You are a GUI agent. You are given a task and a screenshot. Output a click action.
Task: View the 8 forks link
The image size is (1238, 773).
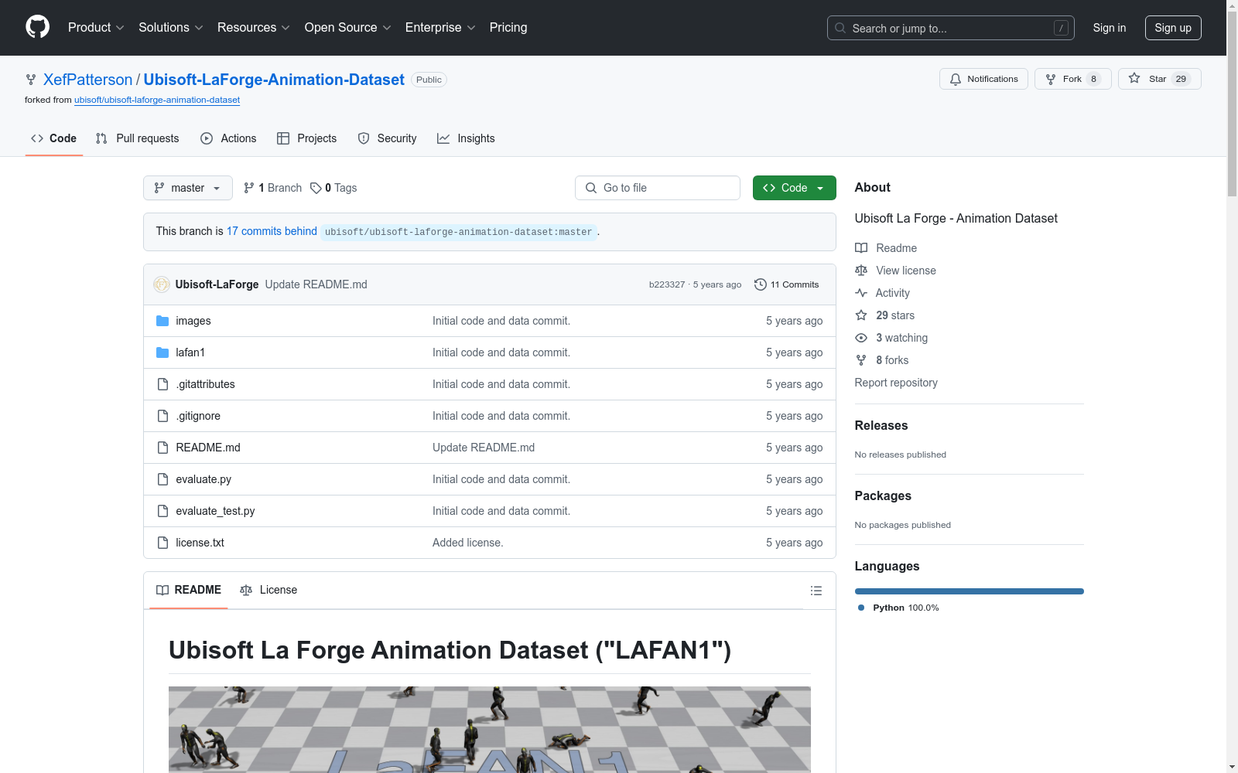pyautogui.click(x=882, y=360)
